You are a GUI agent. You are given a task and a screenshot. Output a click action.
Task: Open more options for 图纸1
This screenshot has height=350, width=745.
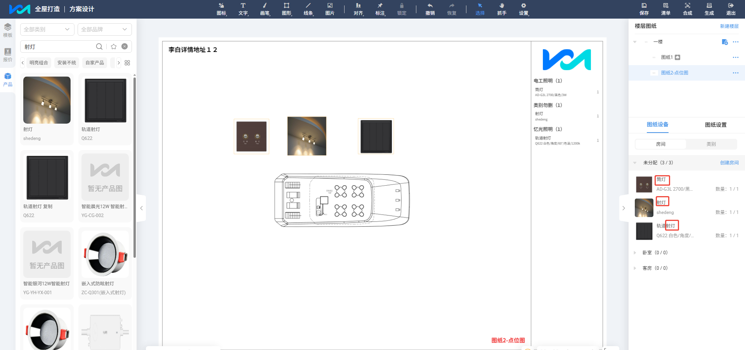[736, 57]
